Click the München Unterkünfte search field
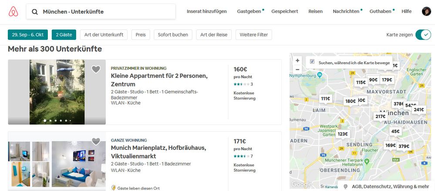The width and height of the screenshot is (435, 191). coord(105,12)
